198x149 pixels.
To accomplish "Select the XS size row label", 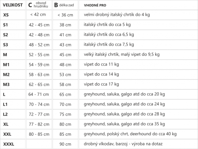I will 6,15.
